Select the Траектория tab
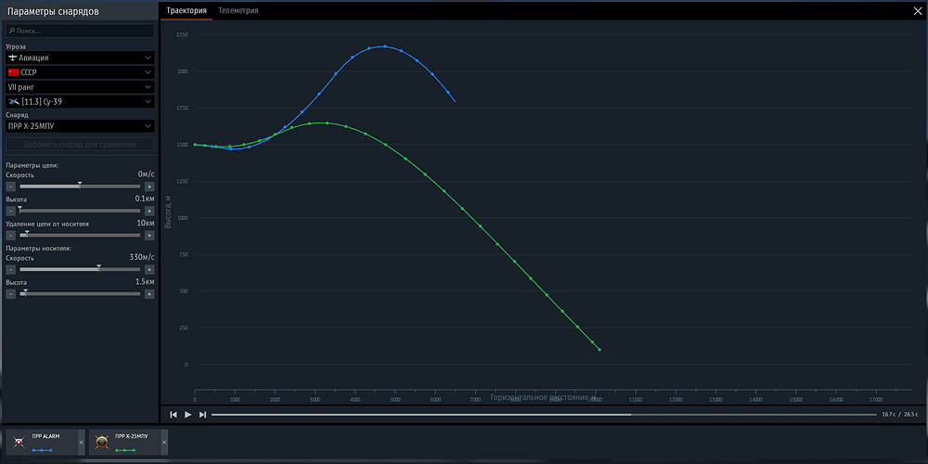This screenshot has width=928, height=464. coord(187,10)
